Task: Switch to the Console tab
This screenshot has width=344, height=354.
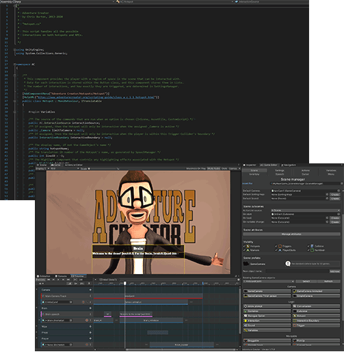Action: pos(61,276)
